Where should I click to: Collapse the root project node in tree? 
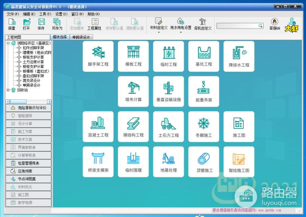tap(8, 43)
